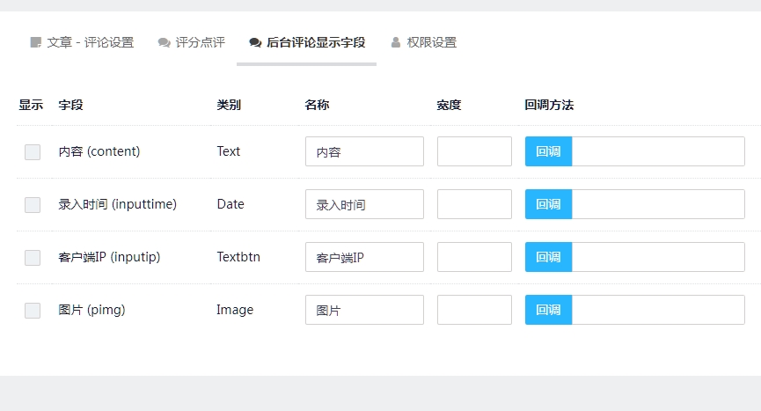Switch to the 评分点评 tab
This screenshot has height=411, width=761.
tap(200, 42)
